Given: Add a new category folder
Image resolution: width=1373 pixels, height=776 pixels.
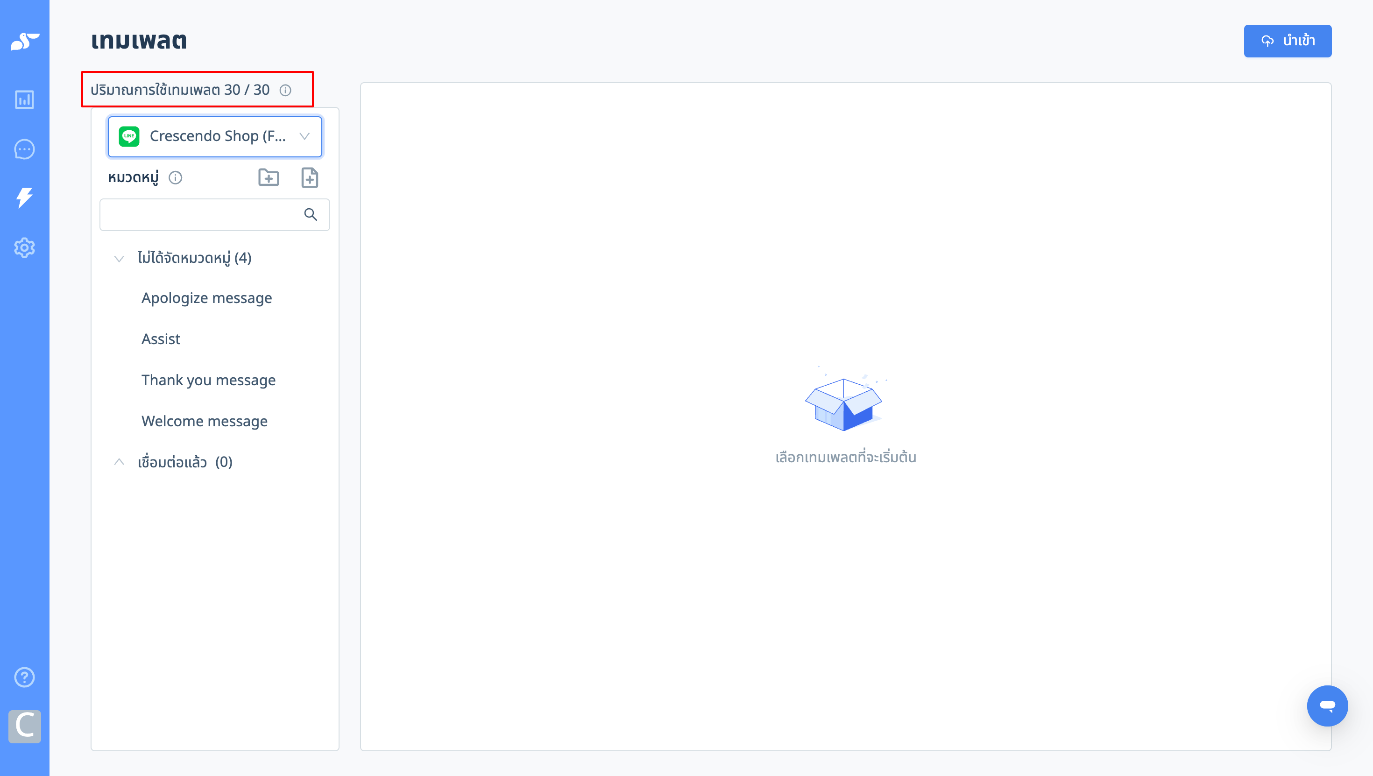Looking at the screenshot, I should click(269, 177).
